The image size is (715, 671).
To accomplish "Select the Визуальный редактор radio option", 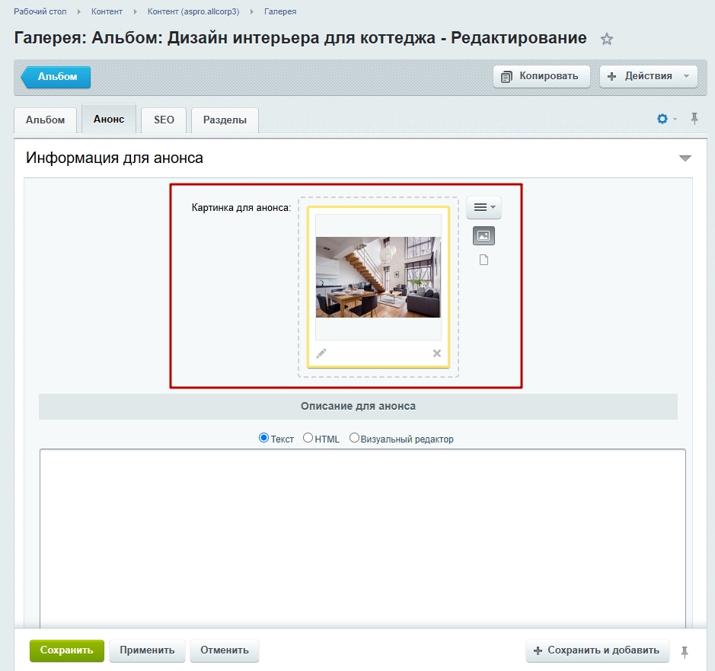I will point(354,438).
